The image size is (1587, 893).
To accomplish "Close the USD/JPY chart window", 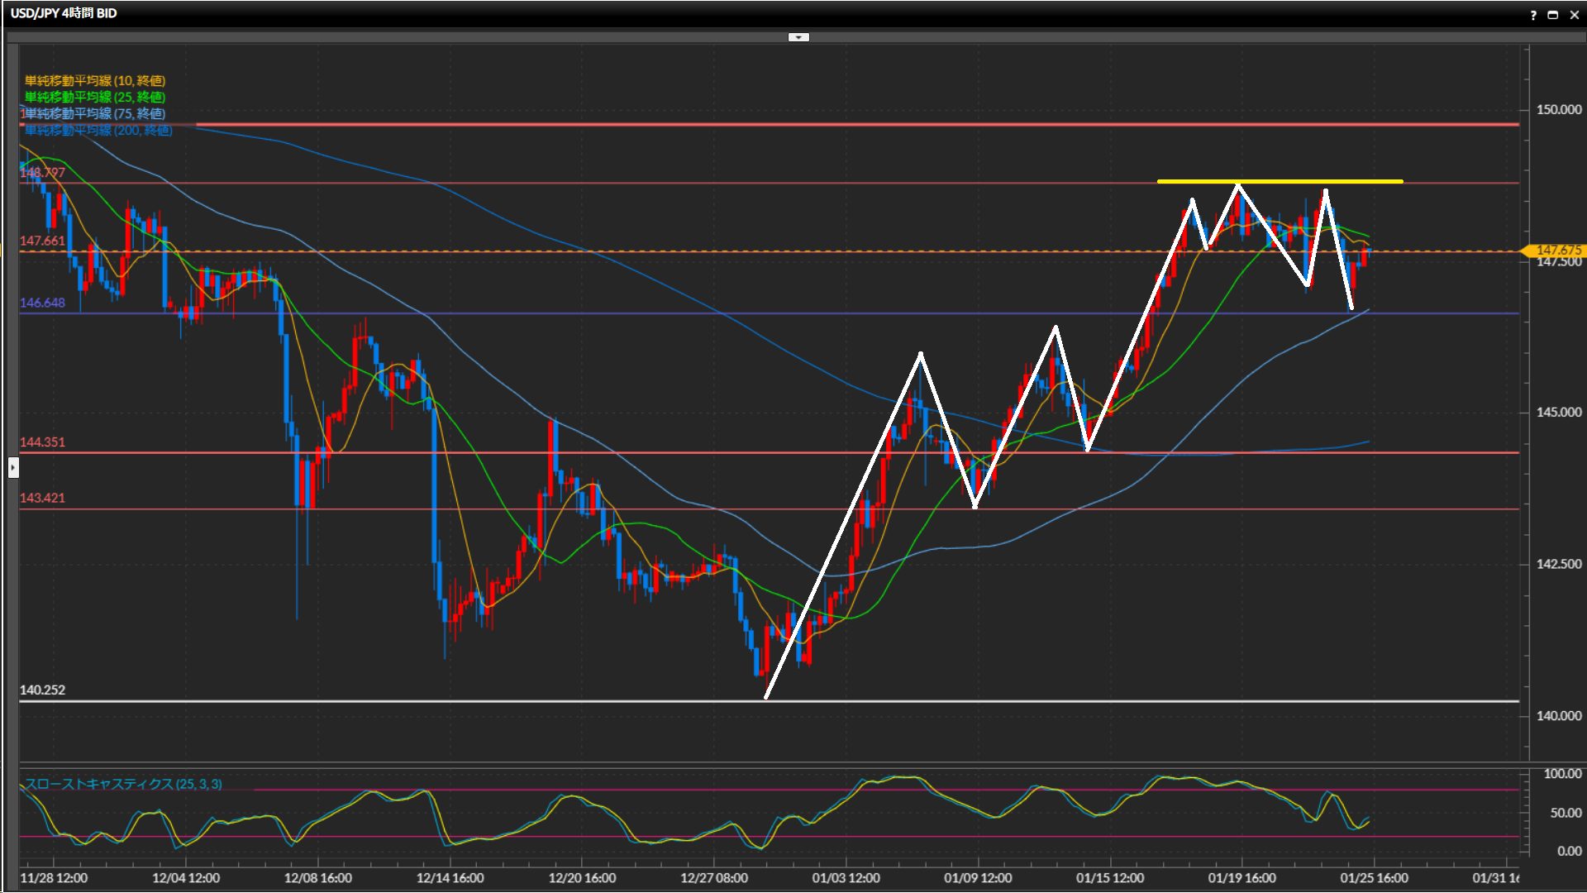I will click(1574, 15).
